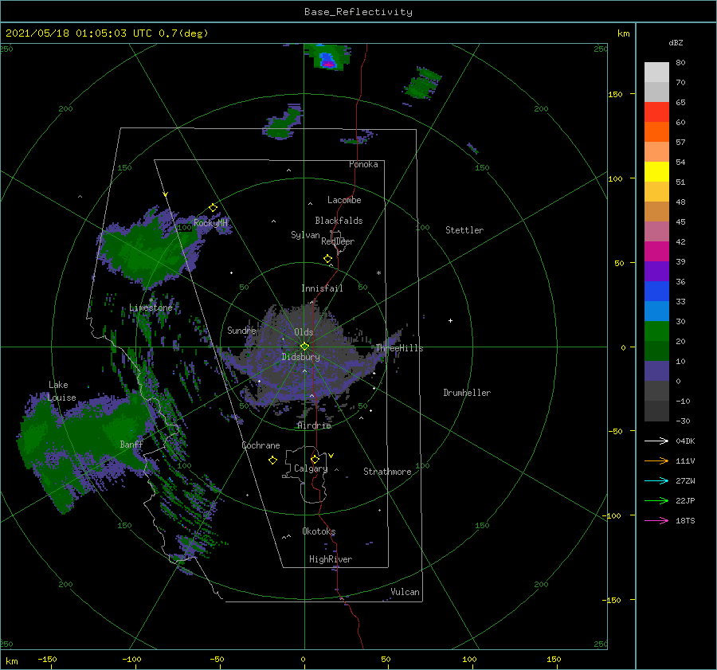Click the green 22JP arrow in legend
The width and height of the screenshot is (717, 670).
click(656, 501)
